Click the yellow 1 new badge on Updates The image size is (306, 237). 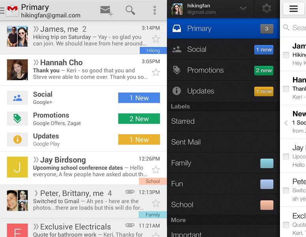point(264,91)
